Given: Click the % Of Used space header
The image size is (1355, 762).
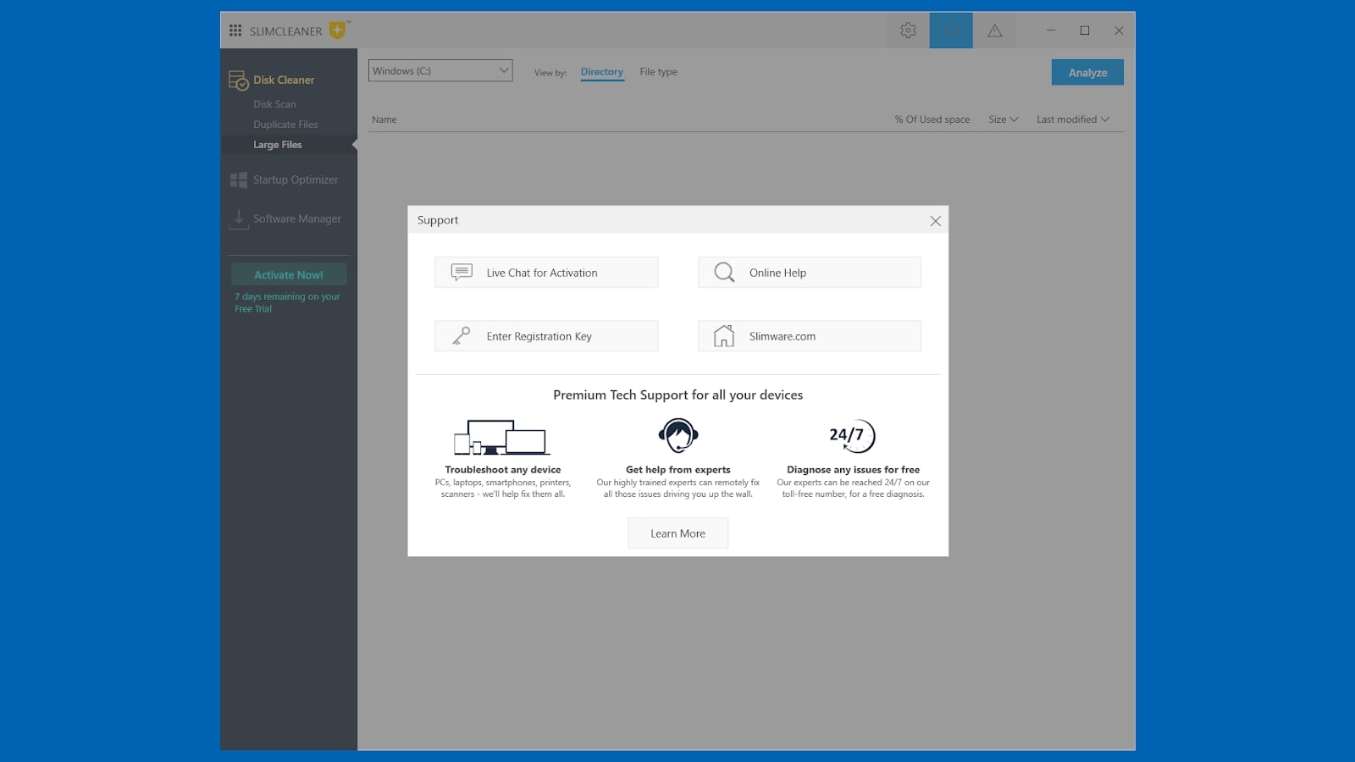Looking at the screenshot, I should (932, 119).
